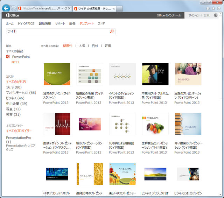Select すべてのカテゴリ filter
Screen dimensions: 224x198
click(x=16, y=82)
